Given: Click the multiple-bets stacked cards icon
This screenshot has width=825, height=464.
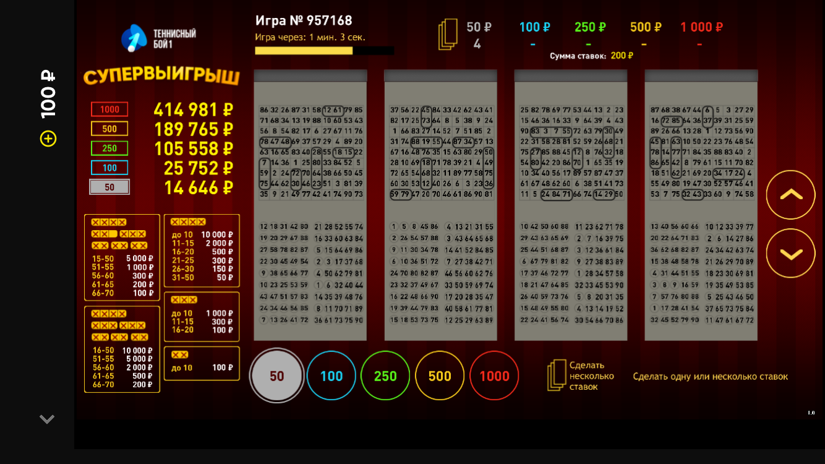Looking at the screenshot, I should click(x=557, y=376).
